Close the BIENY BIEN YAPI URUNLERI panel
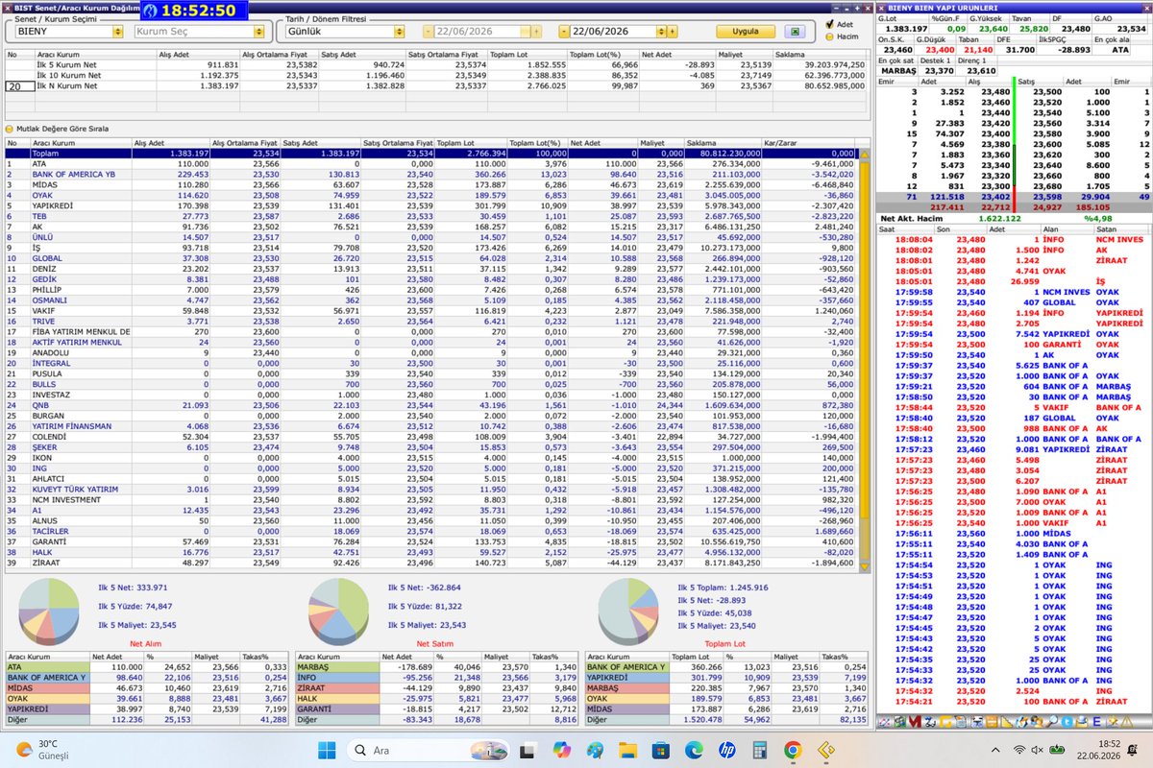 1145,8
